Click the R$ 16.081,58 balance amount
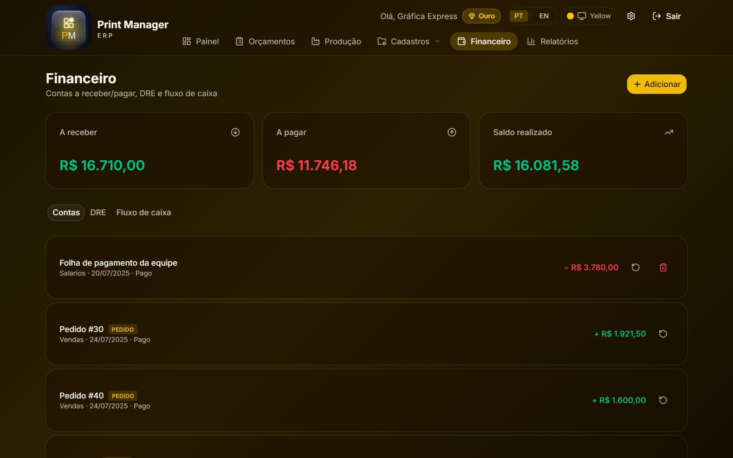The width and height of the screenshot is (733, 458). (536, 165)
